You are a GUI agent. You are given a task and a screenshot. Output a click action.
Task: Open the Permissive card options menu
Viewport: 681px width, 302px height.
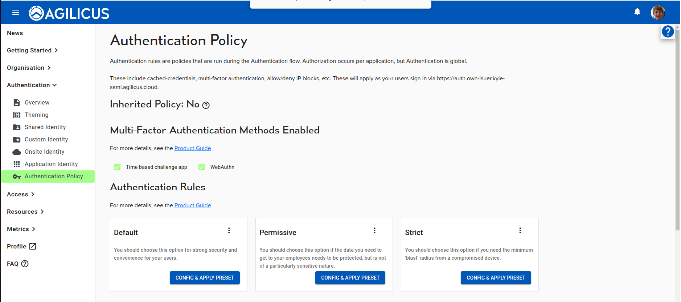(x=374, y=230)
